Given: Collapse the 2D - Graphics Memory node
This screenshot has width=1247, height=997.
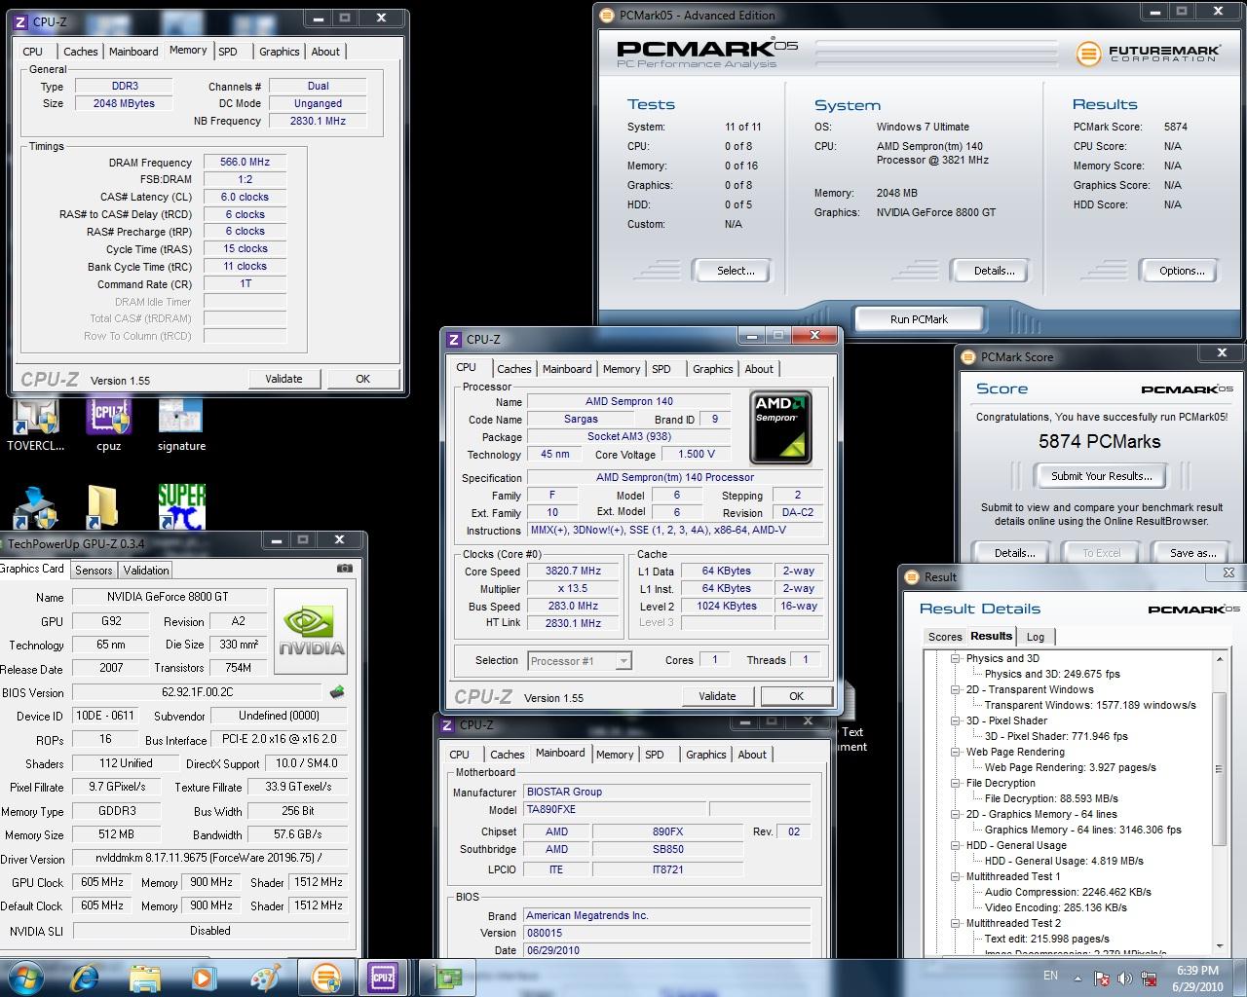Looking at the screenshot, I should 957,815.
